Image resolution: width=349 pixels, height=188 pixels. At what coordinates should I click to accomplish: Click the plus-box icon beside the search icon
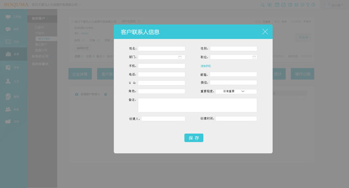269,5
